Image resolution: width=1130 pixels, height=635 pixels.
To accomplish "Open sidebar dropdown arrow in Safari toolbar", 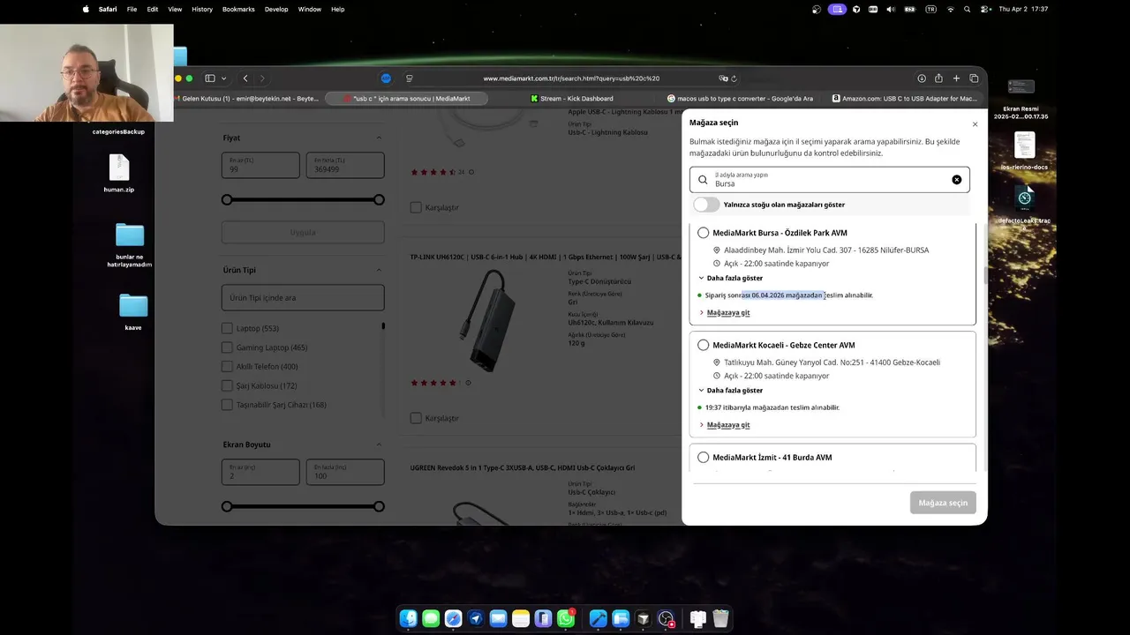I will pos(224,78).
